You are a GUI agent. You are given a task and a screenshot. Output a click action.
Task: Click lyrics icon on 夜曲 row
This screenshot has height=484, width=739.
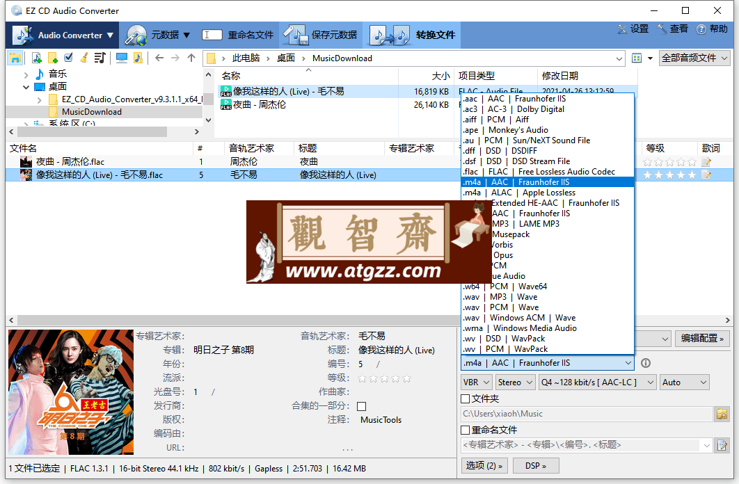[x=706, y=163]
